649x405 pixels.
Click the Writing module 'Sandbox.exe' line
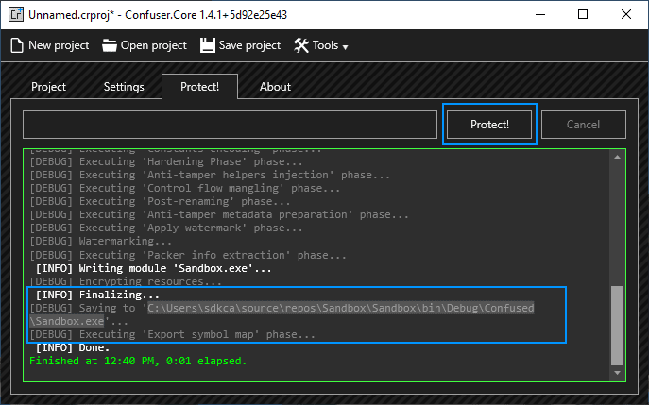(154, 268)
